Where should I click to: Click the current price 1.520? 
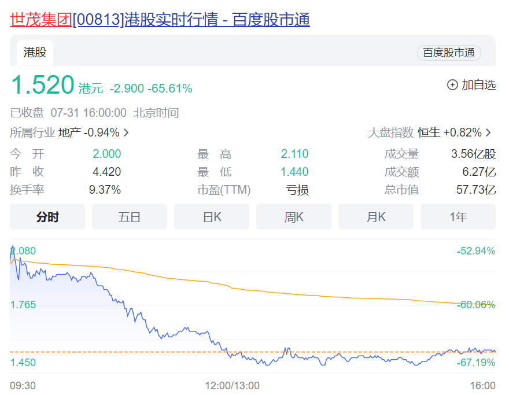[x=43, y=85]
